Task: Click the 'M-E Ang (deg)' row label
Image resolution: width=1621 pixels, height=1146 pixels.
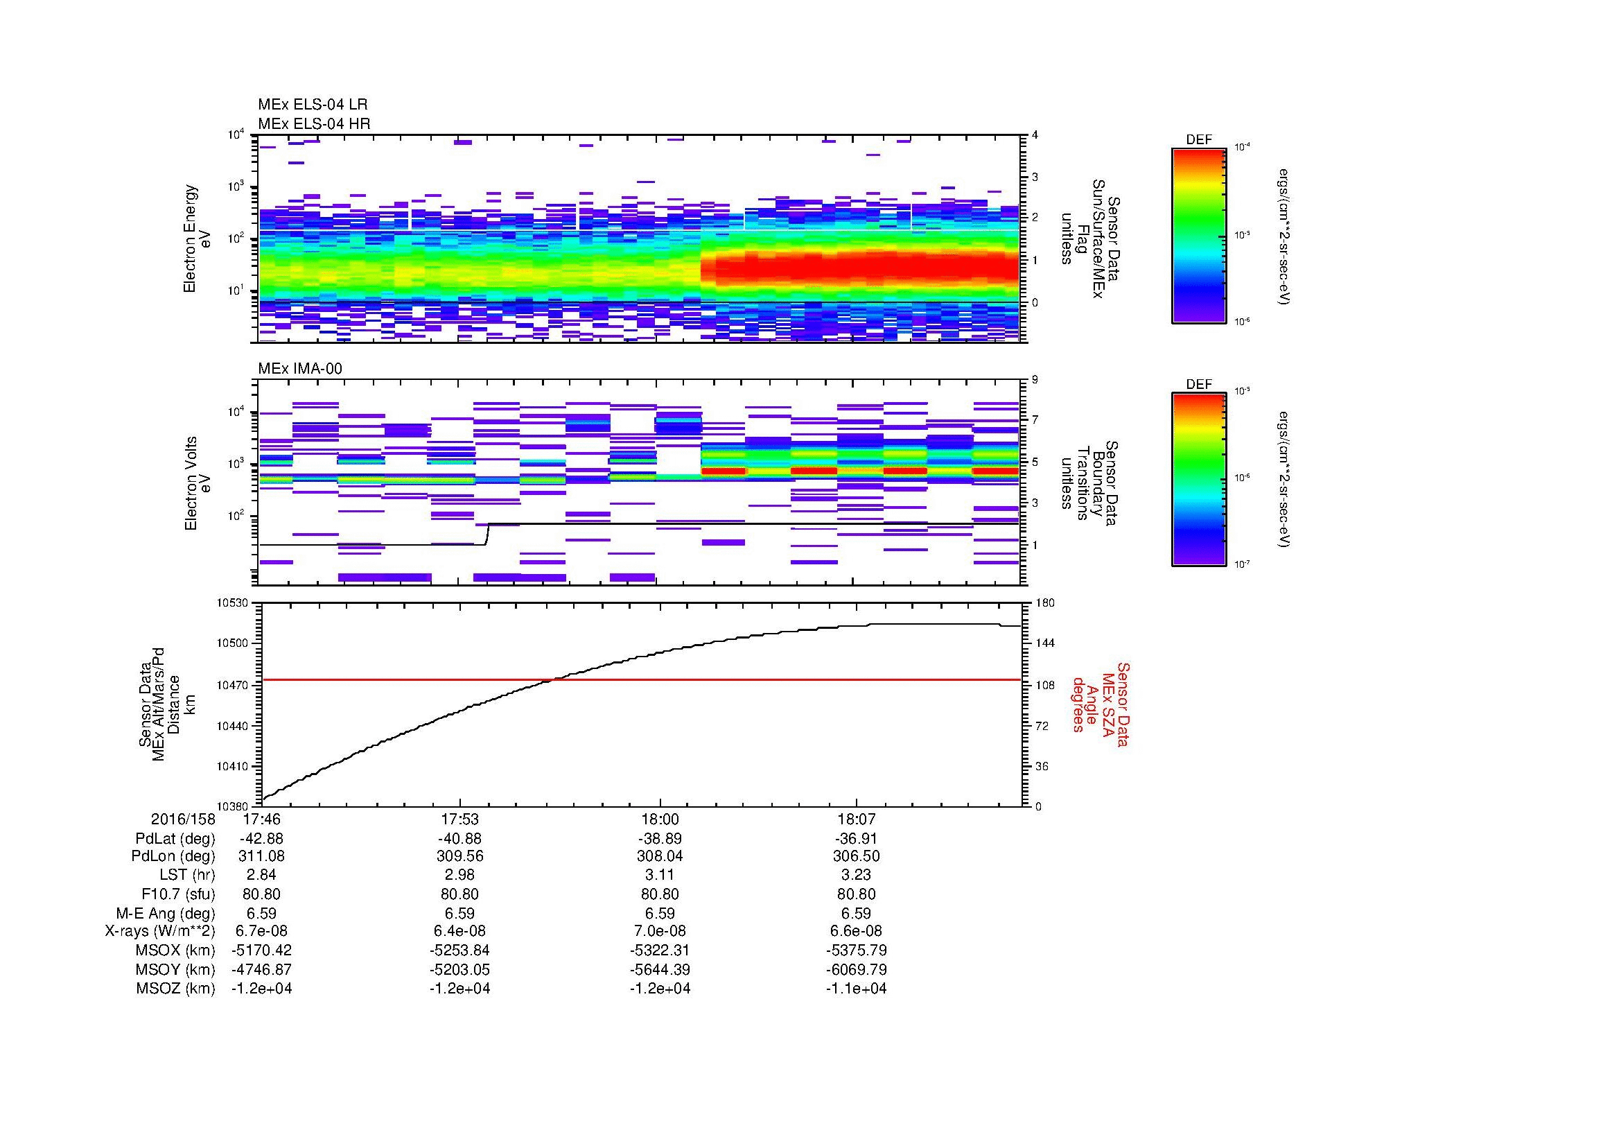Action: point(166,913)
